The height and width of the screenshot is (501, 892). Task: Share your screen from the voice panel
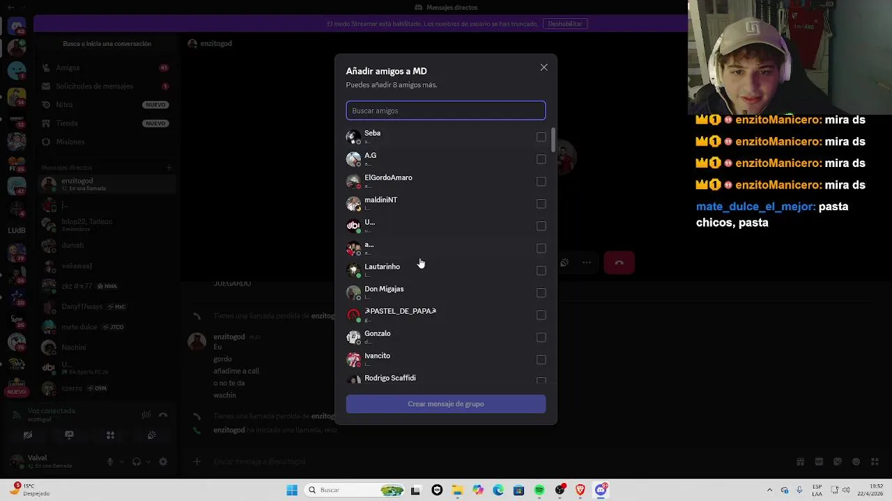pyautogui.click(x=69, y=436)
